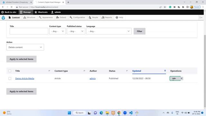This screenshot has width=206, height=116.
Task: Open browser tab search chevron
Action: click(x=184, y=2)
